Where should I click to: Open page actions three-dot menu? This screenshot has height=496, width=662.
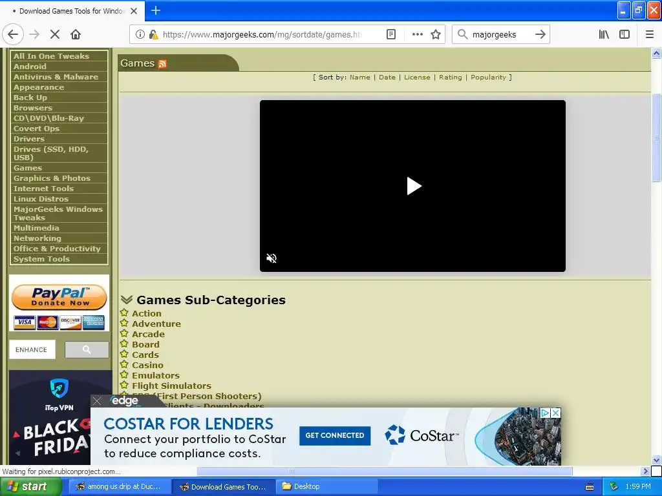click(x=418, y=35)
